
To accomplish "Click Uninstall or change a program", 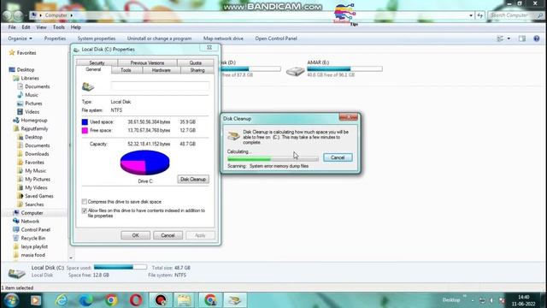I will (159, 38).
